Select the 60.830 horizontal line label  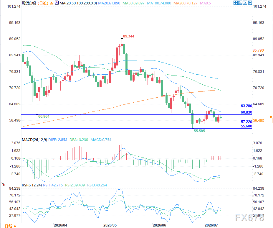pos(246,112)
